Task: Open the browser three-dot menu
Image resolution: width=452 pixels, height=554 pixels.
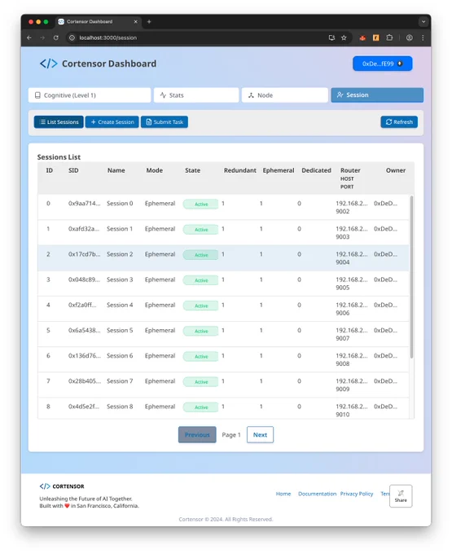Action: (423, 37)
